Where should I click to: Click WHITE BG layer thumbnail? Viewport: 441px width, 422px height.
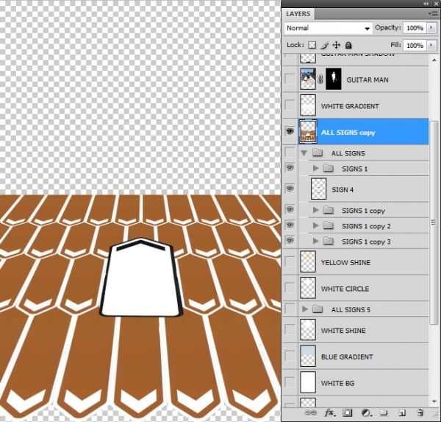[308, 382]
